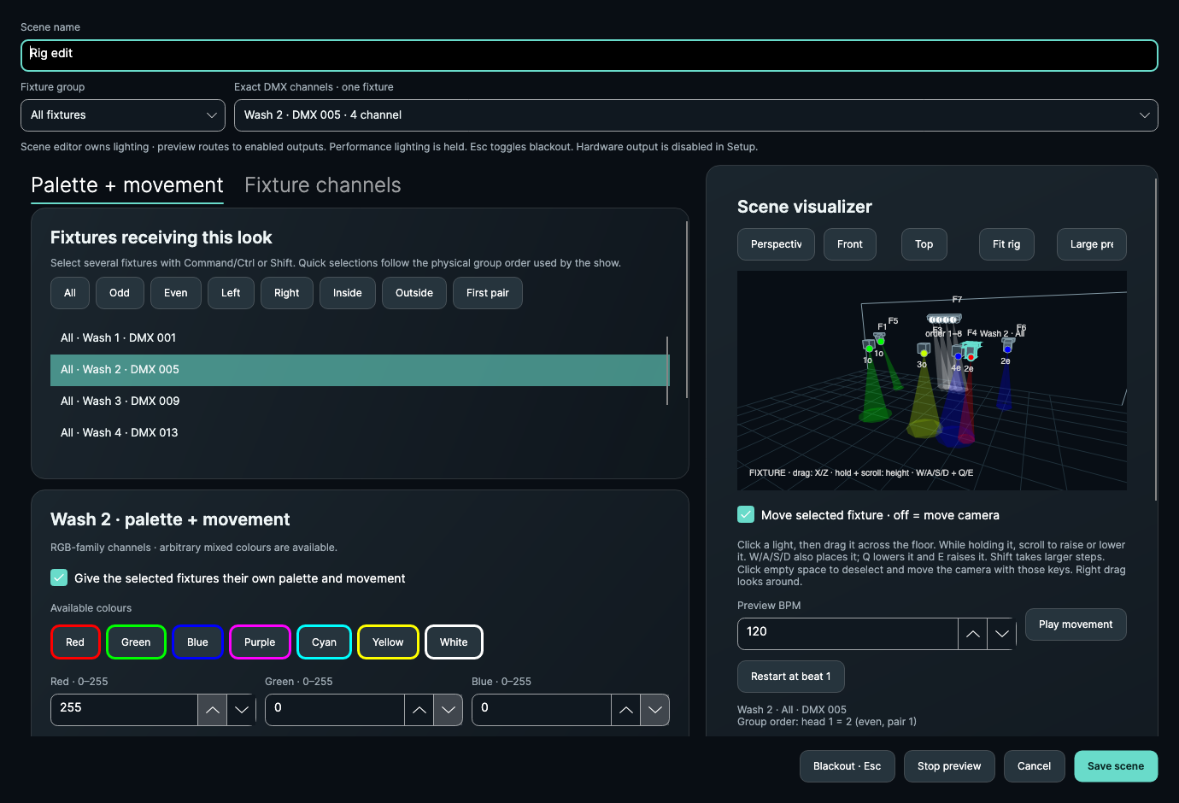Viewport: 1179px width, 803px height.
Task: Decrease the Red channel value with down arrow
Action: point(242,710)
